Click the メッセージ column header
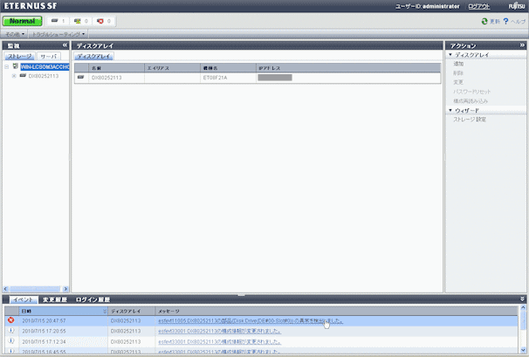The height and width of the screenshot is (357, 529). 336,311
